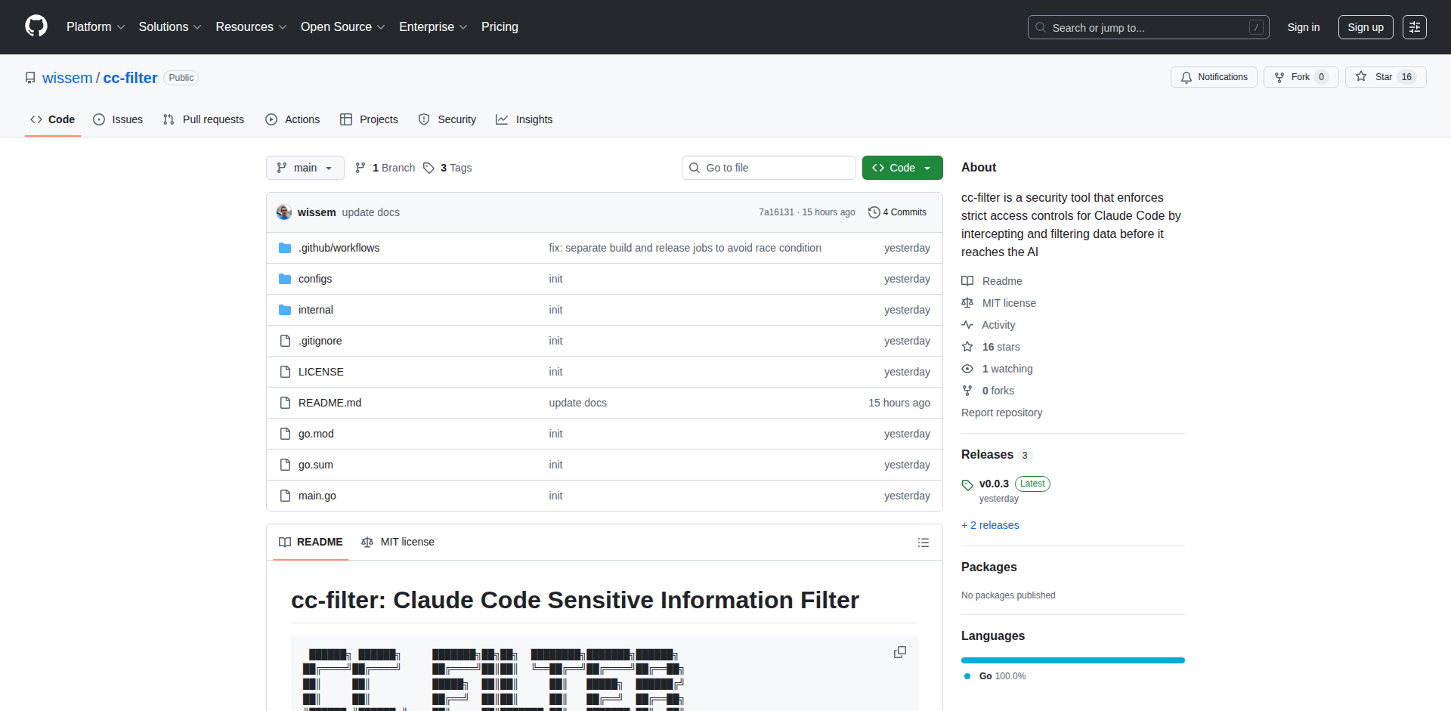Click the Sign up button

point(1366,27)
